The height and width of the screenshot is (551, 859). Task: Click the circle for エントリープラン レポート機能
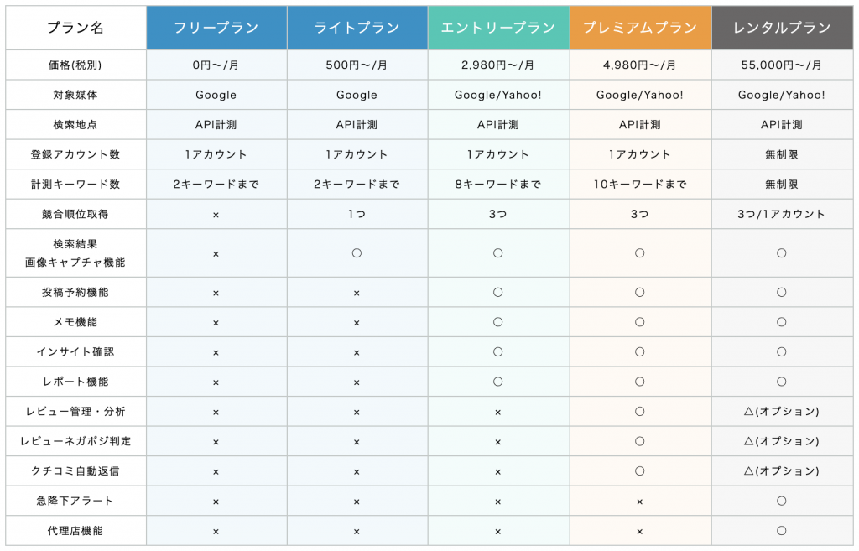coord(497,382)
